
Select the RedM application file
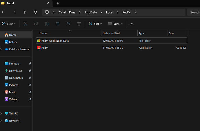45,48
